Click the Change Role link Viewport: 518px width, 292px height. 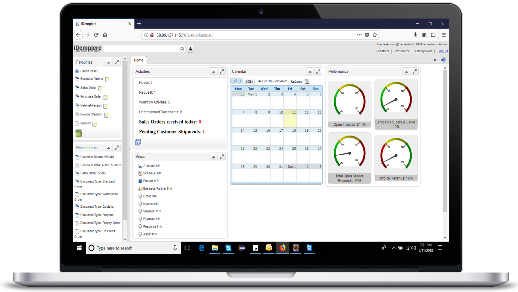click(423, 51)
